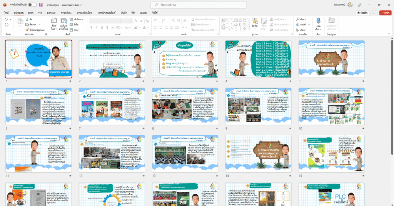Open the Animations ribbon tab

[x=84, y=13]
